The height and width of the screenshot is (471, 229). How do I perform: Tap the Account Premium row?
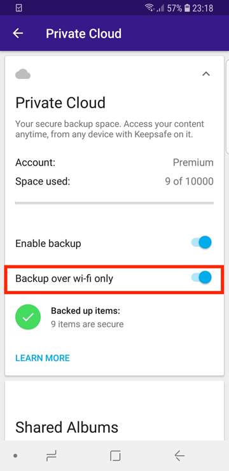coord(114,163)
